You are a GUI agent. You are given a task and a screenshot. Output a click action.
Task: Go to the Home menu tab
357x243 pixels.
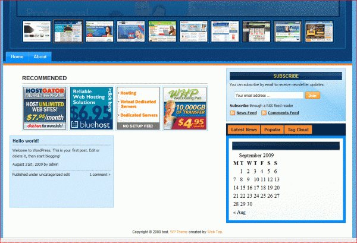[x=17, y=57]
